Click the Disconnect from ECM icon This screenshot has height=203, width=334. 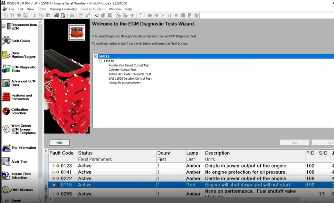coord(6,26)
